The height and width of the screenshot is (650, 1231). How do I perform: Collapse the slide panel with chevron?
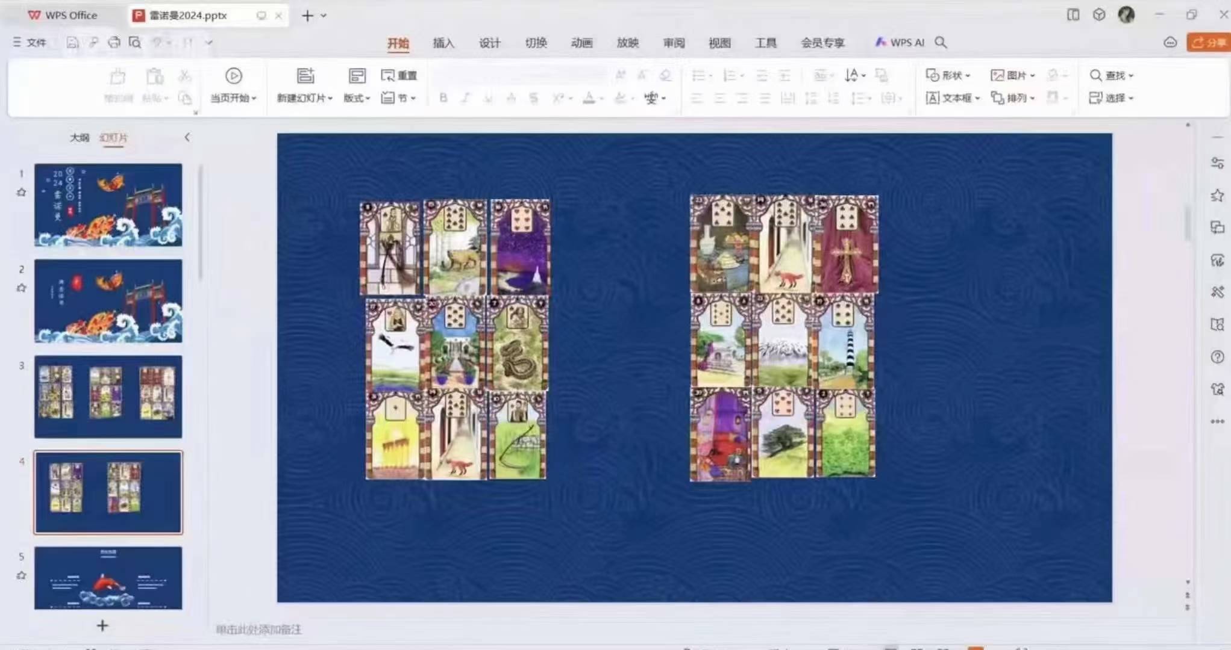[x=187, y=137]
